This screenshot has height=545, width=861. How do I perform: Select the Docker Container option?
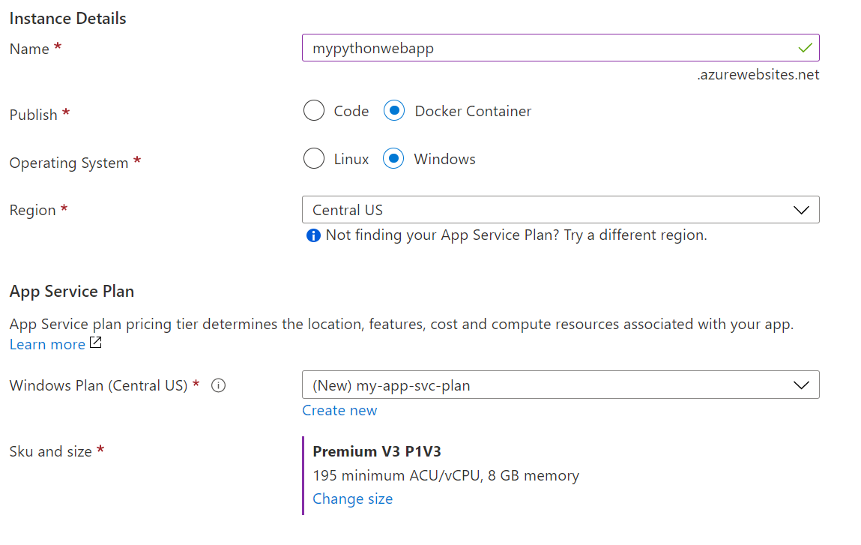393,110
